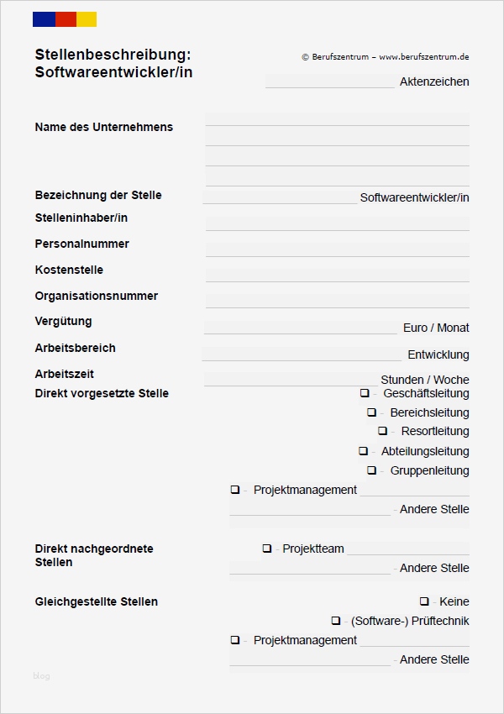Click the Arbeitszeit Stunden / Woche field
504x714 pixels.
point(290,379)
